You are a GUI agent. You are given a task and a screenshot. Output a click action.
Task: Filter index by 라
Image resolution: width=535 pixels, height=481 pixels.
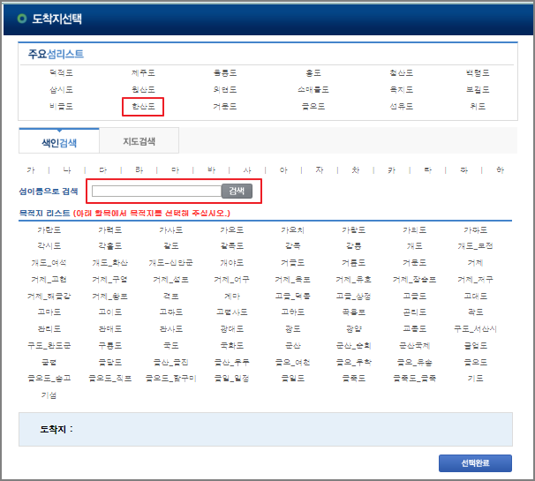[139, 169]
